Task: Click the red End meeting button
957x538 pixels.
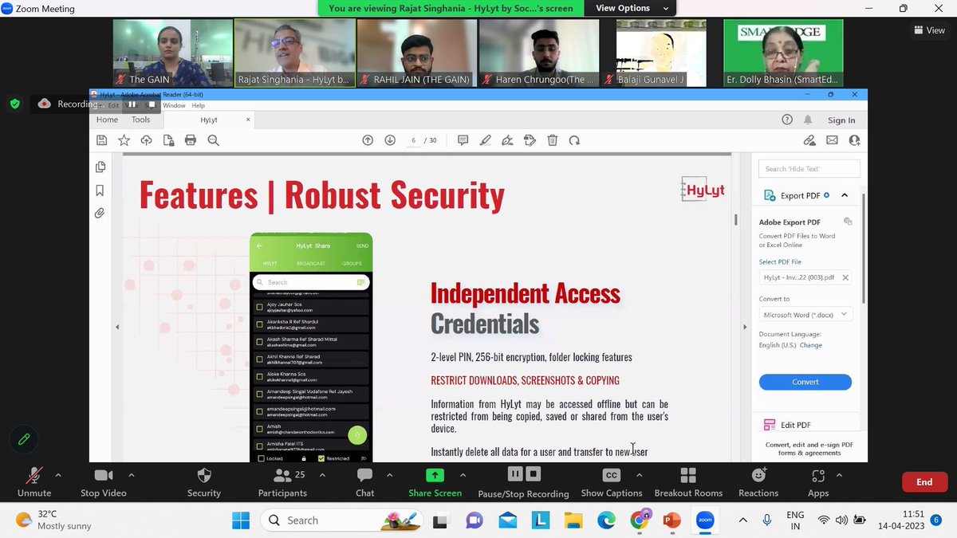Action: pyautogui.click(x=924, y=482)
